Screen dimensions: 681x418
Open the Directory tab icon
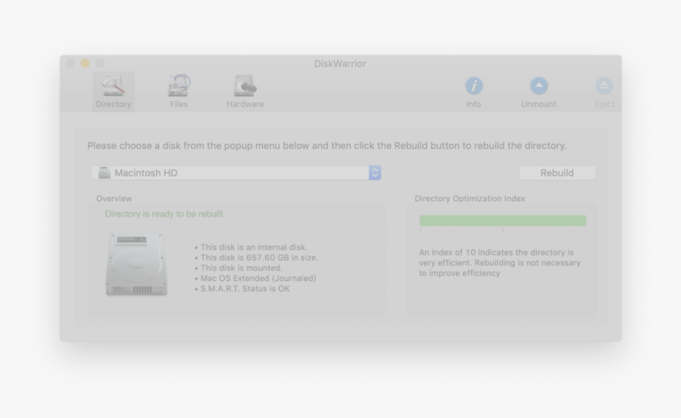coord(113,85)
